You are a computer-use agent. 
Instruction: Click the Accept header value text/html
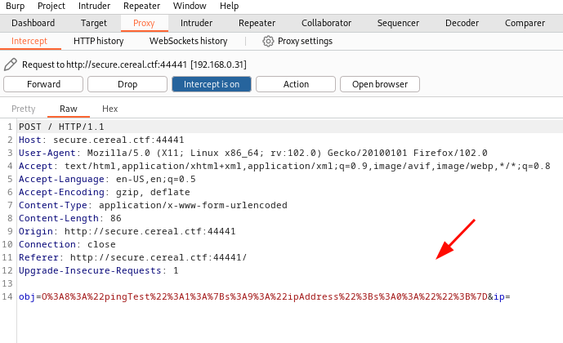(x=90, y=166)
